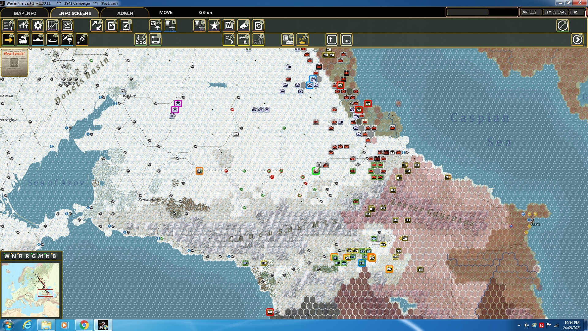Open Internet Explorer from taskbar

(28, 325)
